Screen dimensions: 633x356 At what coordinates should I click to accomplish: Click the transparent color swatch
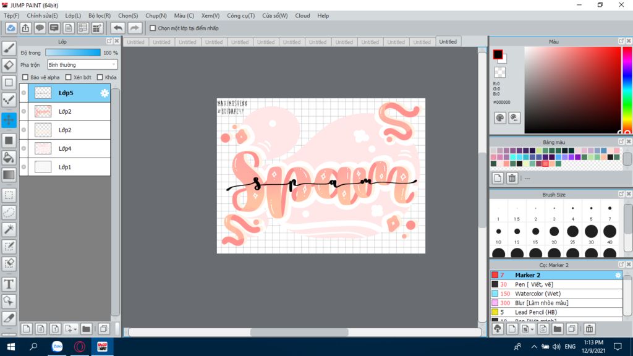coord(499,72)
